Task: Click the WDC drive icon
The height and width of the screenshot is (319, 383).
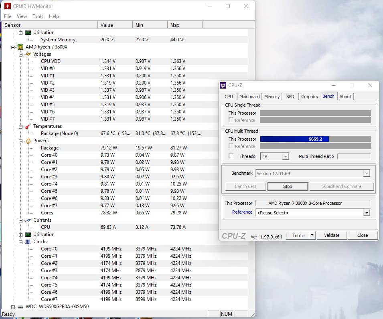Action: [x=20, y=307]
